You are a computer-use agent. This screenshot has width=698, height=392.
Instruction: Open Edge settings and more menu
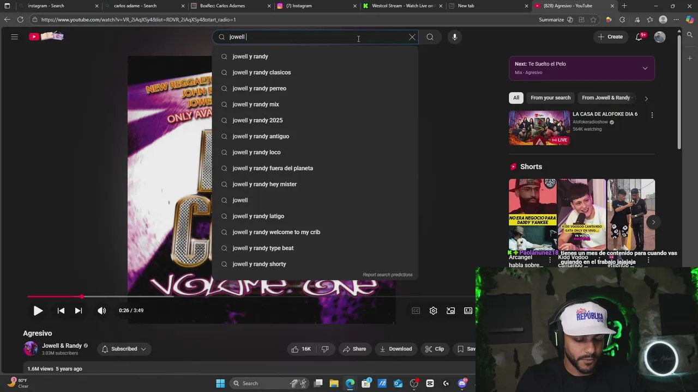click(676, 20)
